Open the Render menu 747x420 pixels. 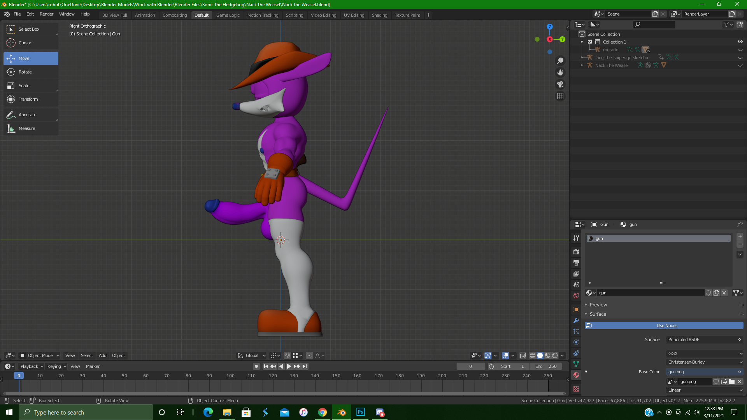pyautogui.click(x=46, y=14)
